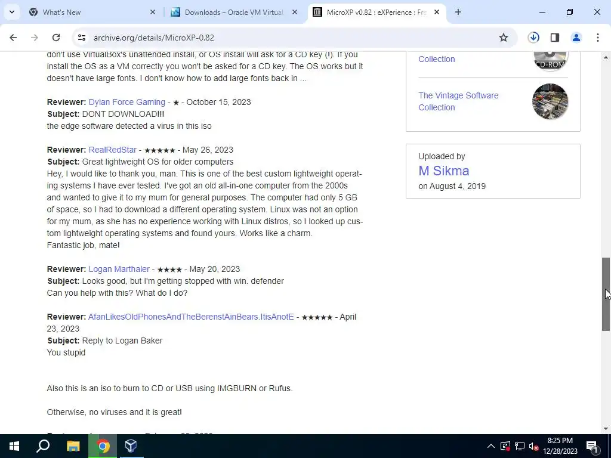The height and width of the screenshot is (458, 611).
Task: Close the MicroXP v0.82 tab
Action: [x=437, y=12]
